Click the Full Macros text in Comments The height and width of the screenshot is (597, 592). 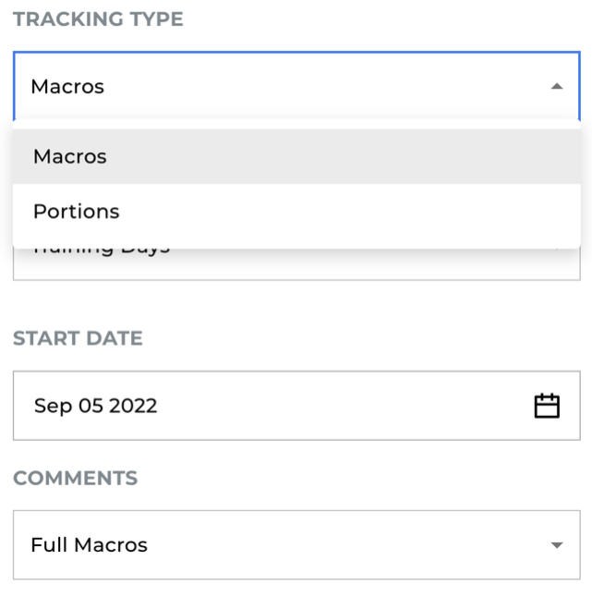pyautogui.click(x=89, y=545)
